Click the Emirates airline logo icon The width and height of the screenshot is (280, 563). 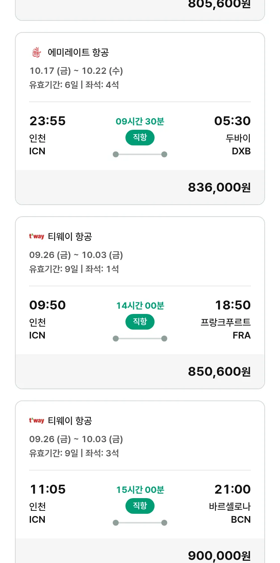pyautogui.click(x=36, y=53)
